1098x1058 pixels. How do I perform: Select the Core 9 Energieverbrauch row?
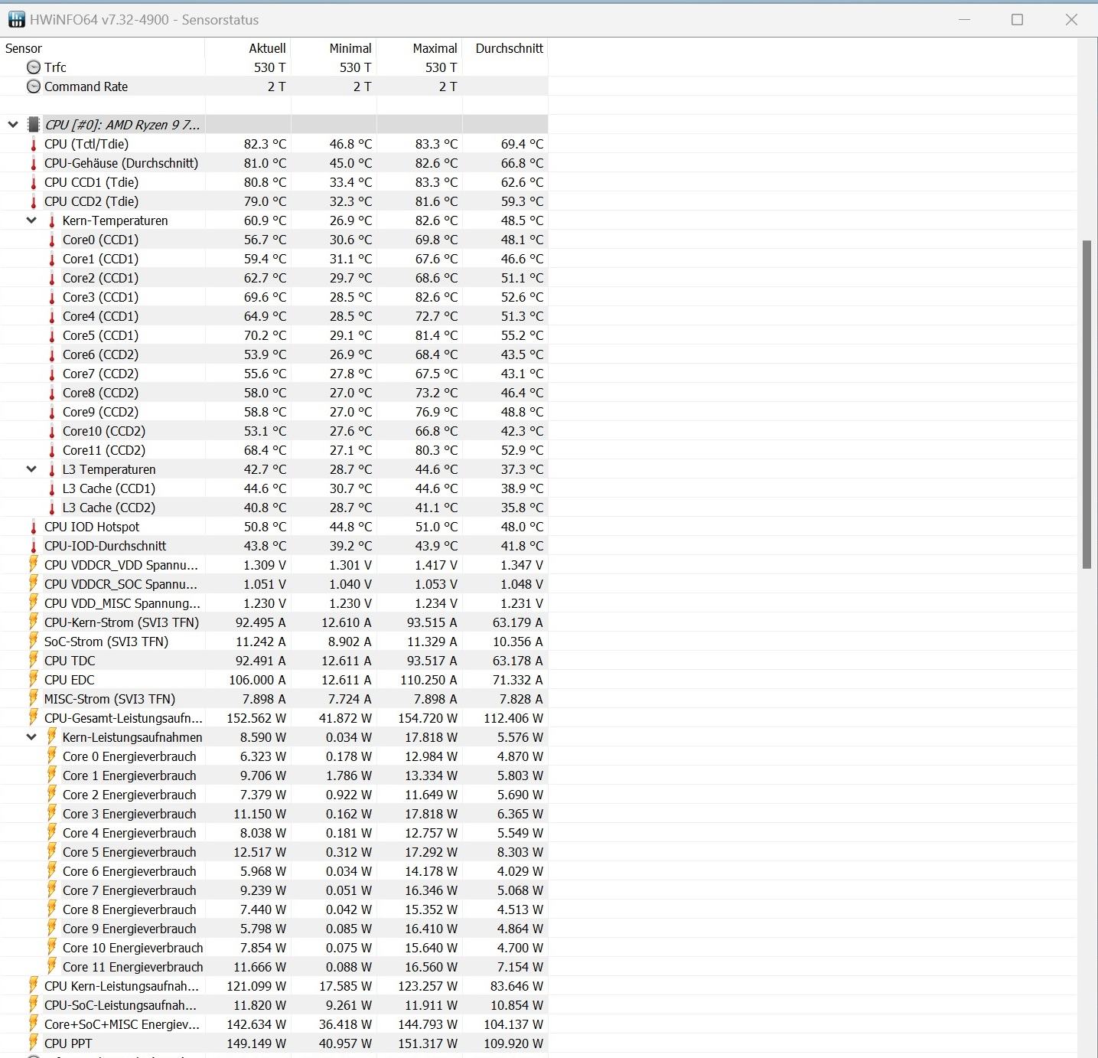pos(274,929)
